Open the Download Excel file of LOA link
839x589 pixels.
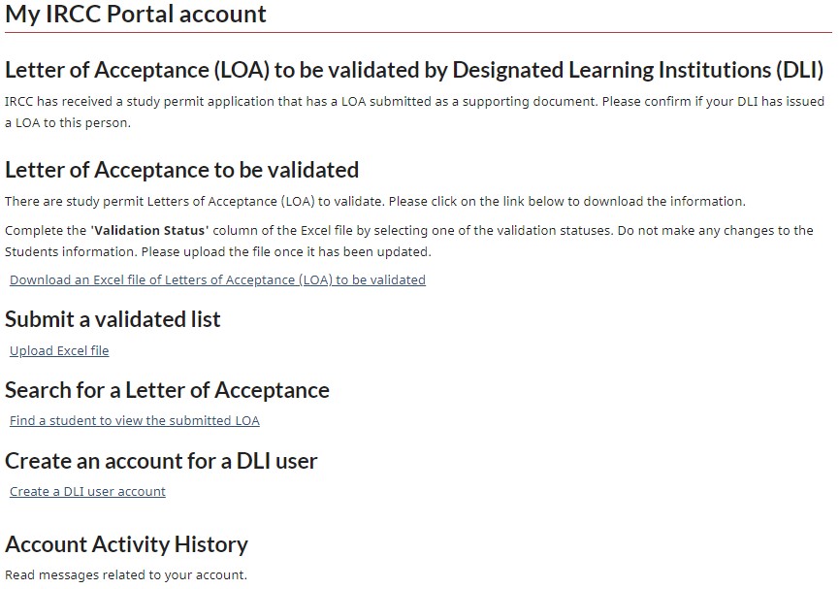click(217, 279)
